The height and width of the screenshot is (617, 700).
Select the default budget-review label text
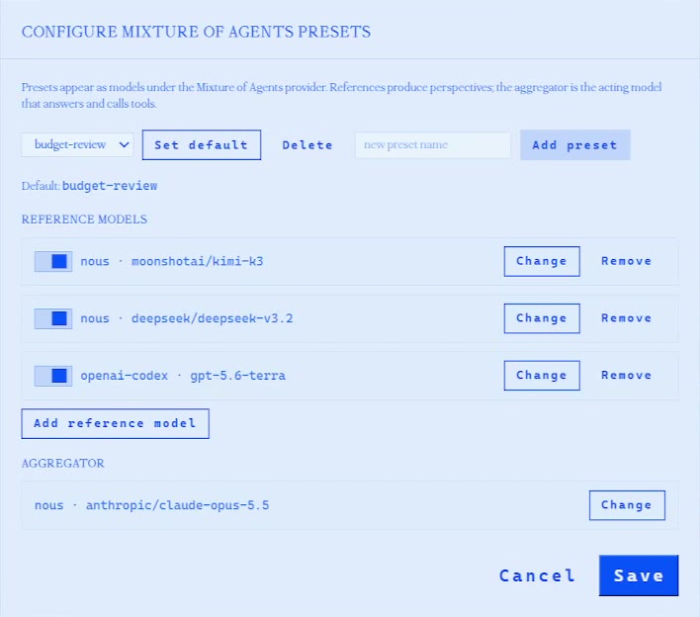110,186
